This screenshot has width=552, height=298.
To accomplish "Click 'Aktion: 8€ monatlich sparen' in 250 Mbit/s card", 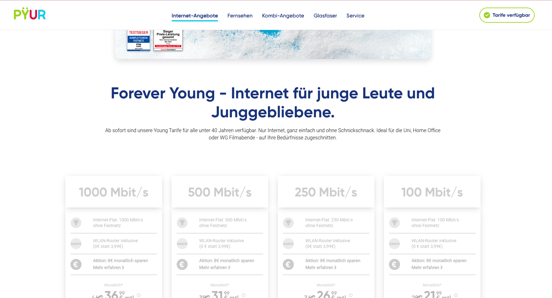I will coord(333,260).
